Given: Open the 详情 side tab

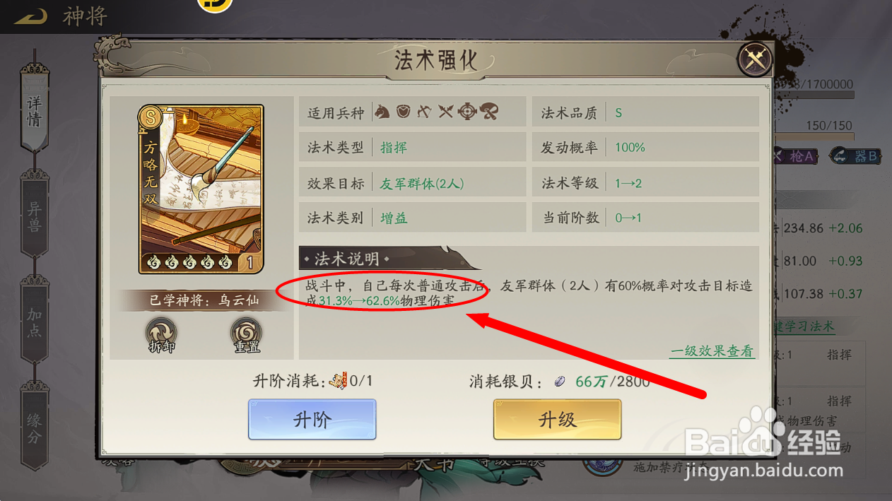Looking at the screenshot, I should [34, 110].
